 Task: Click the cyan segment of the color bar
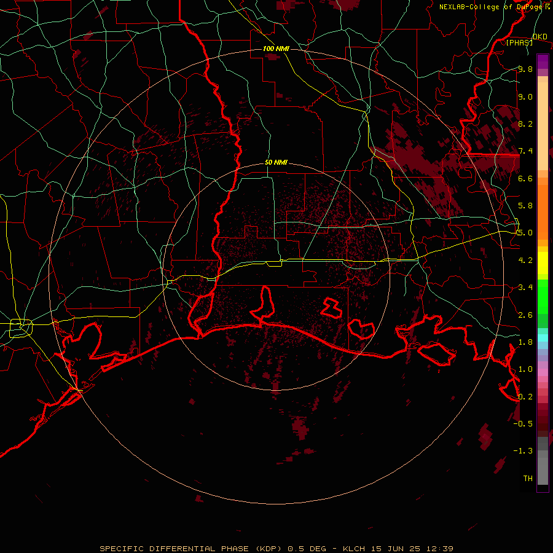[x=543, y=338]
